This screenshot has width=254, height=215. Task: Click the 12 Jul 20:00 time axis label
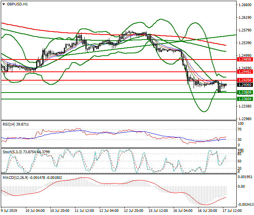coord(134,211)
